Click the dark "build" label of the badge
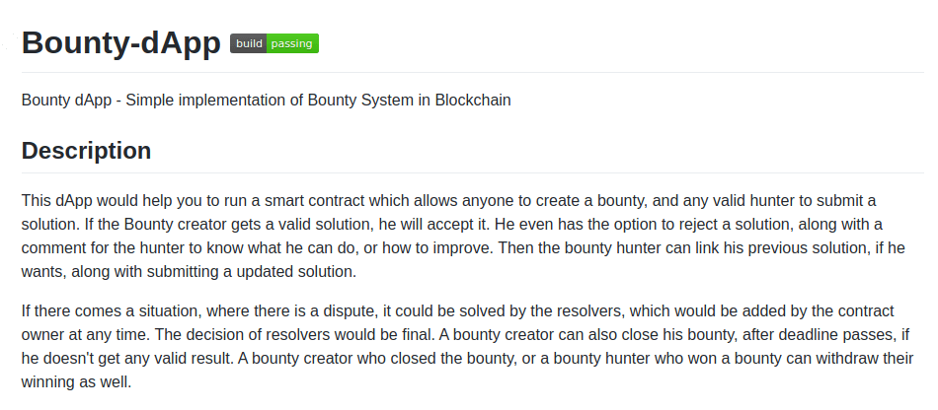Image resolution: width=938 pixels, height=410 pixels. 249,43
